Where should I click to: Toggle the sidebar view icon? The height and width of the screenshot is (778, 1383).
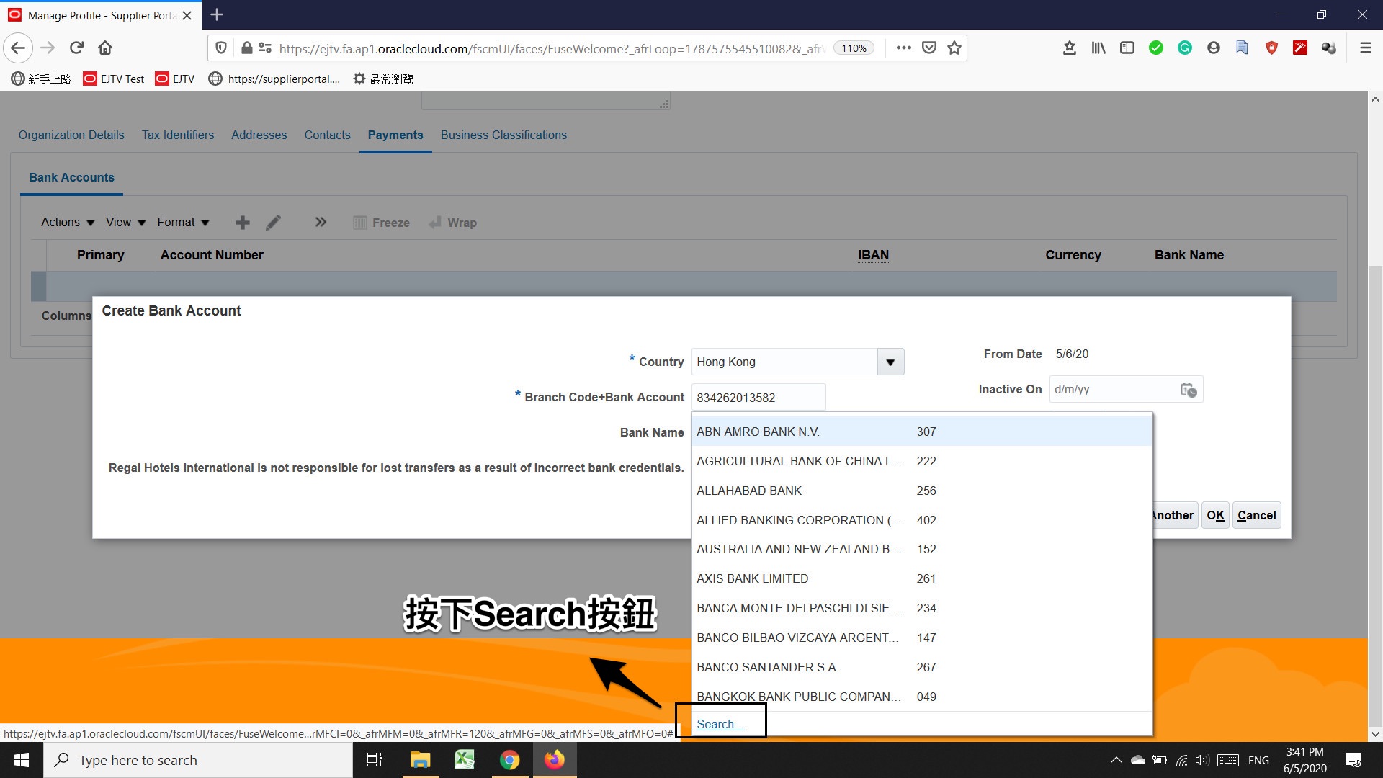(1127, 48)
